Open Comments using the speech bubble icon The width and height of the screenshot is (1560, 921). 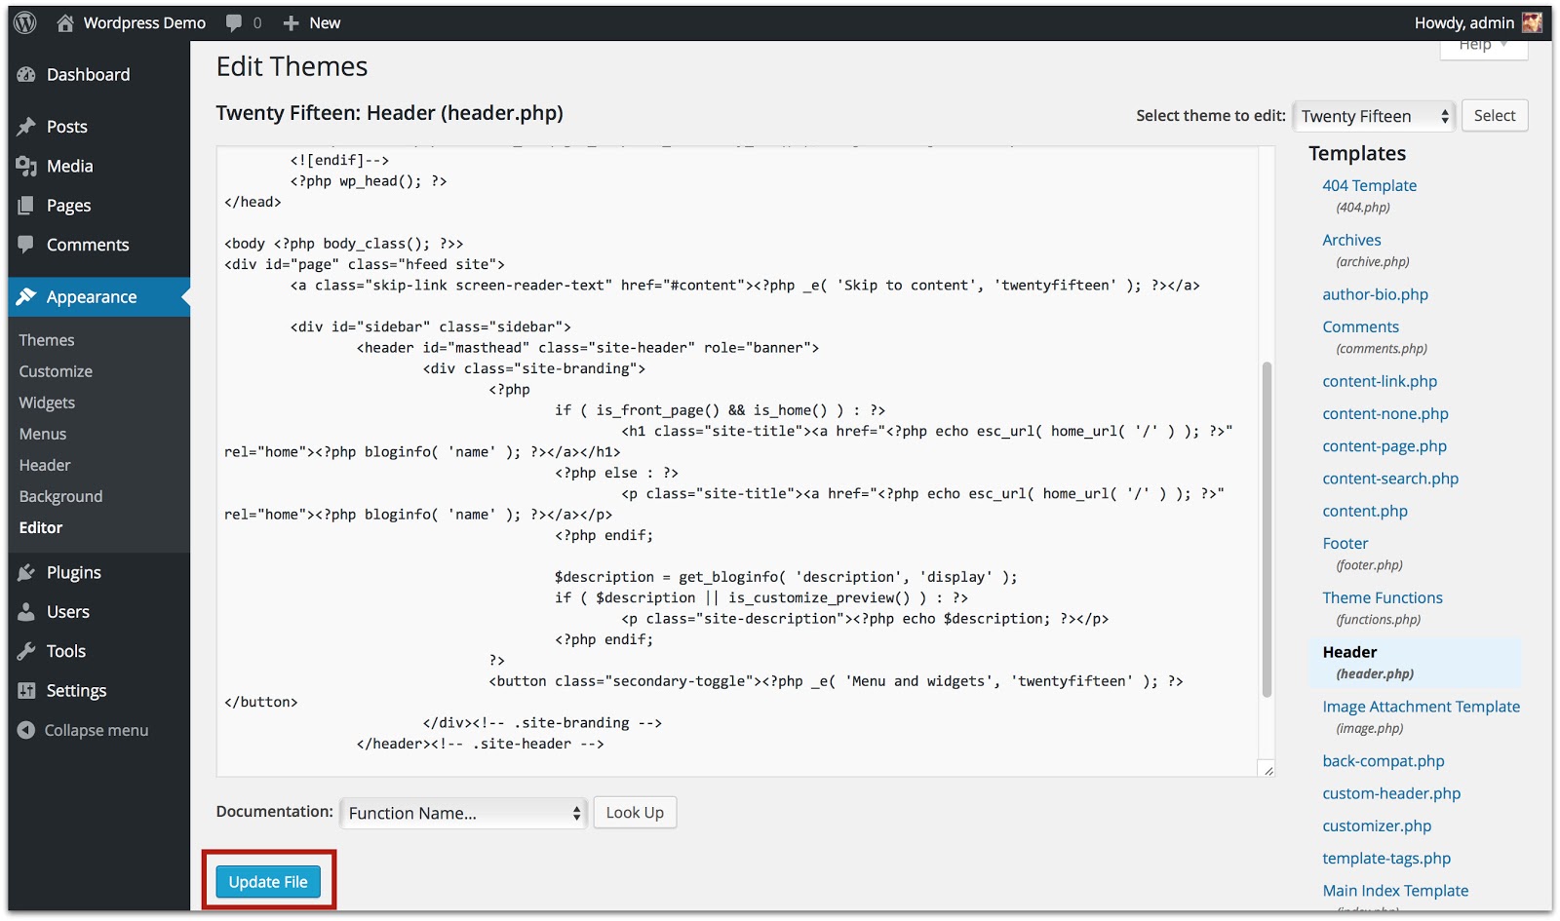coord(26,245)
